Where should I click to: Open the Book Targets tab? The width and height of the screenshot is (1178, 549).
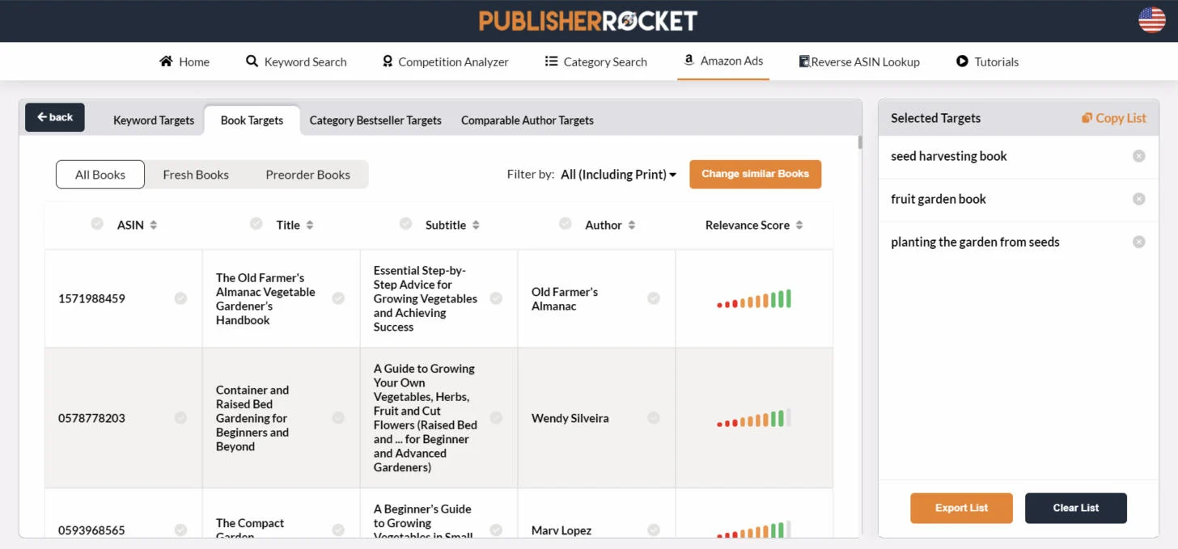pyautogui.click(x=252, y=120)
